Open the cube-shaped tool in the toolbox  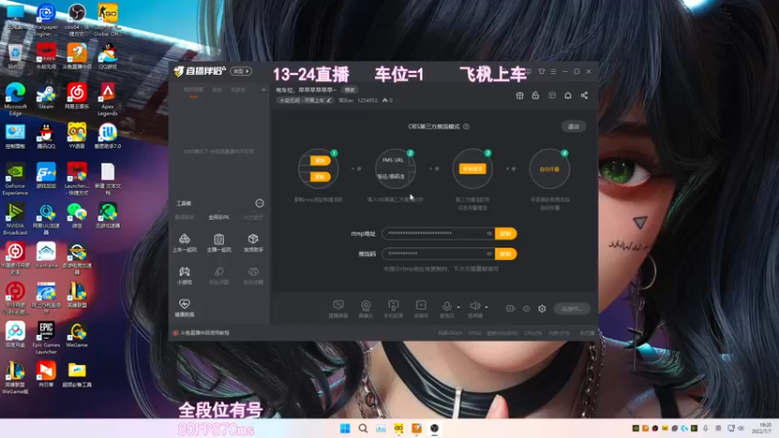[x=253, y=242]
